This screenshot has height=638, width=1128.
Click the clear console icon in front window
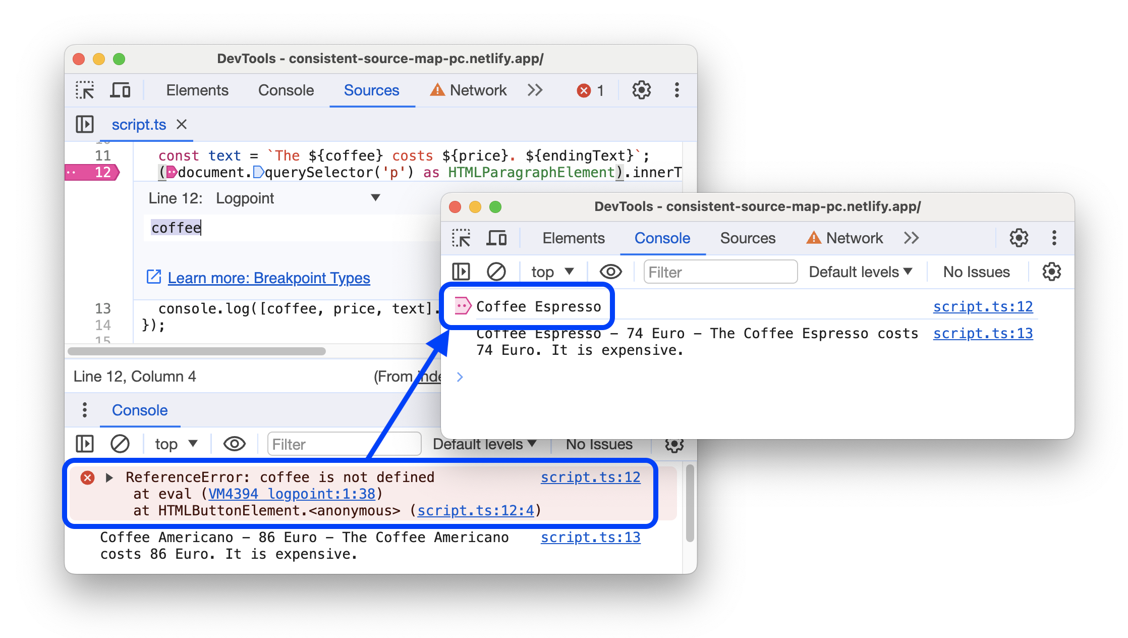click(x=495, y=272)
